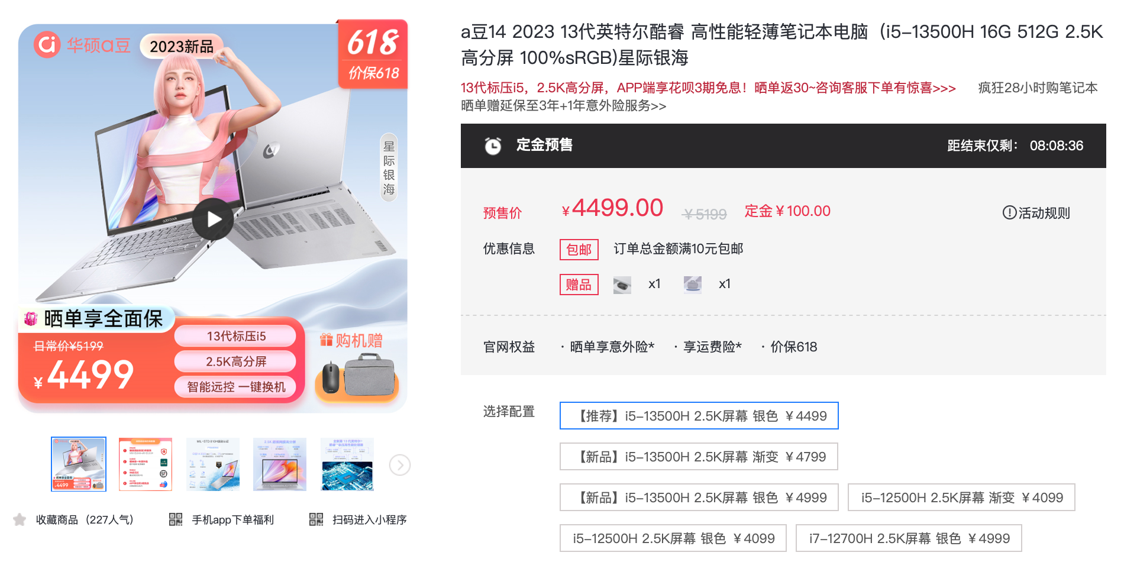
Task: Click the laptop bag gift image
Action: click(x=692, y=285)
